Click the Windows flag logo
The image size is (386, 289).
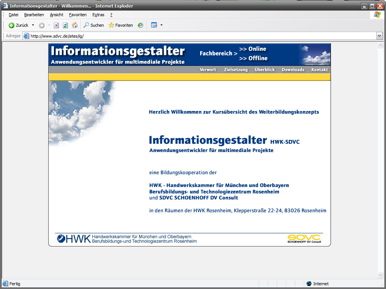click(377, 15)
